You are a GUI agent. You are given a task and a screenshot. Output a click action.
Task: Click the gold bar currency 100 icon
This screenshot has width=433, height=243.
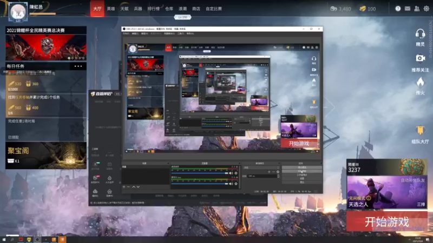[x=363, y=9]
